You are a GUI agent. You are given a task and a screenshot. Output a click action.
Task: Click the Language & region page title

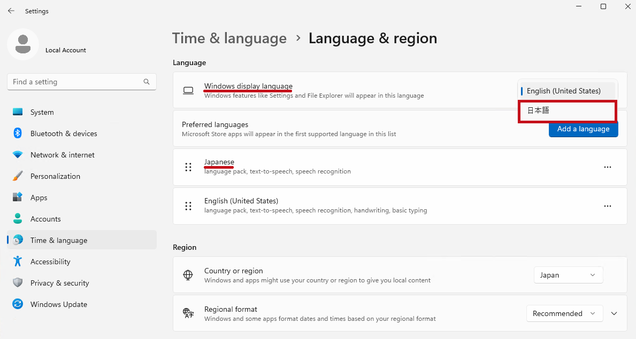click(x=373, y=38)
